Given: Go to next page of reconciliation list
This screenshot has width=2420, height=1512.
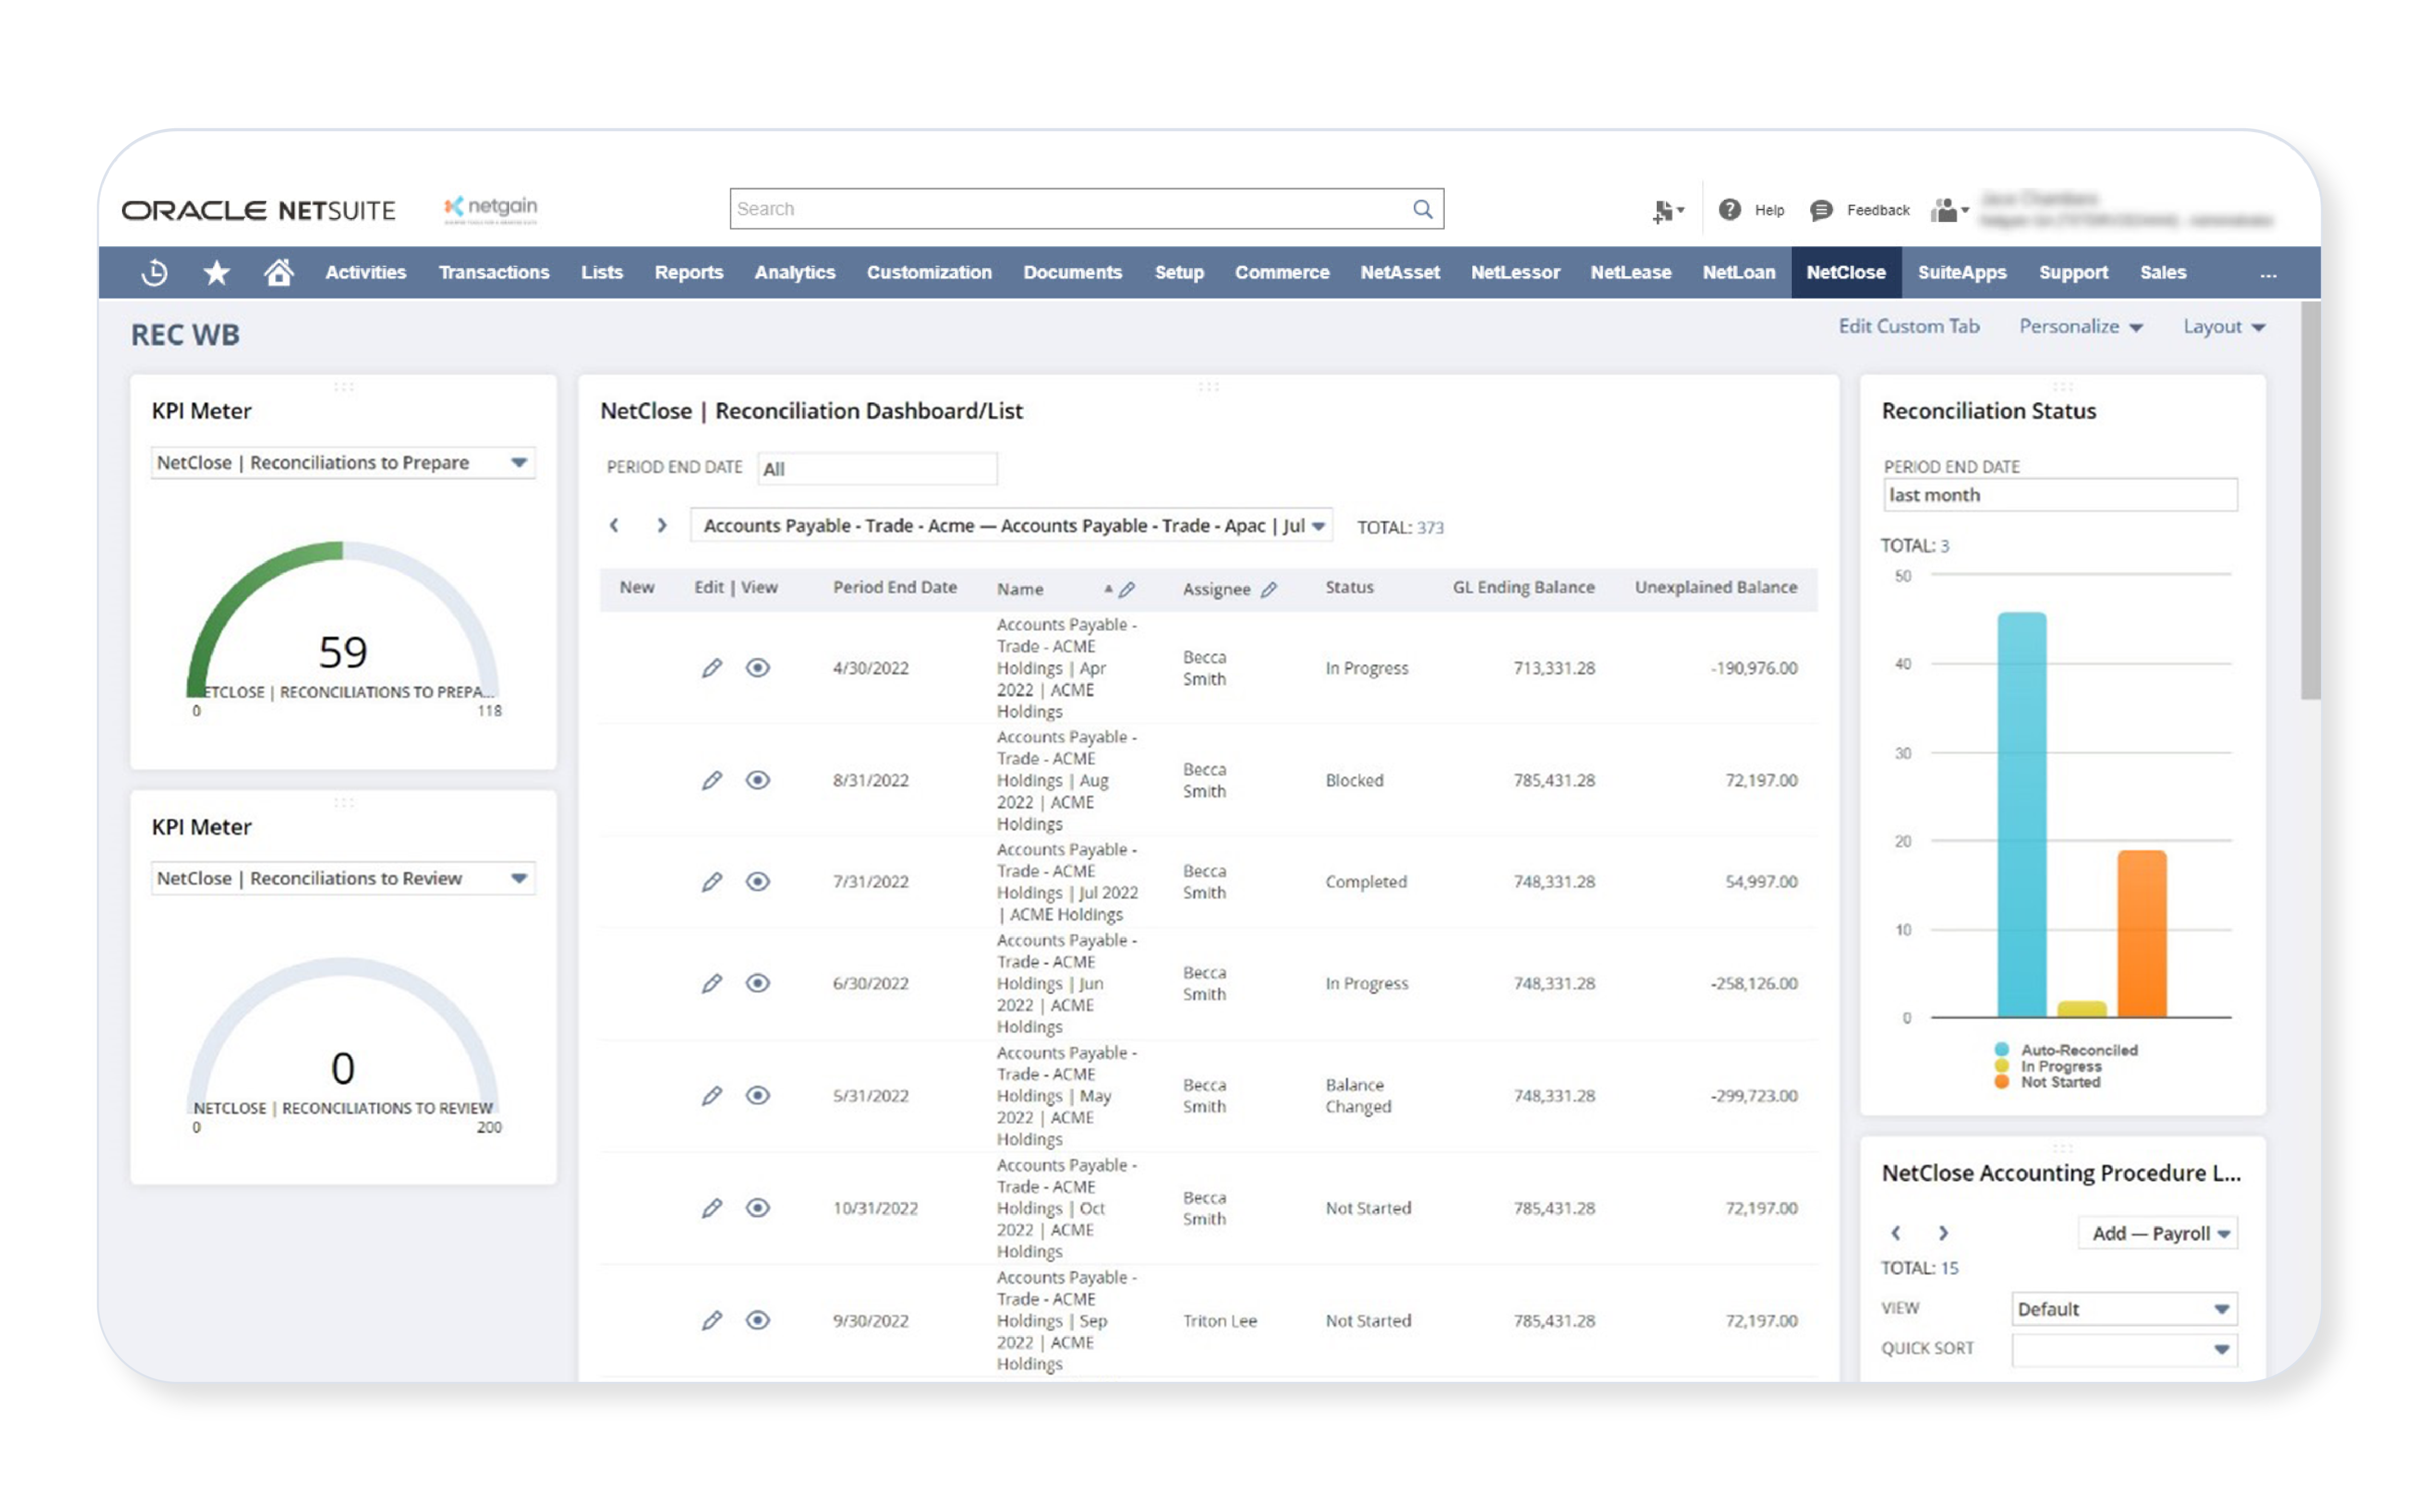Looking at the screenshot, I should [x=661, y=526].
